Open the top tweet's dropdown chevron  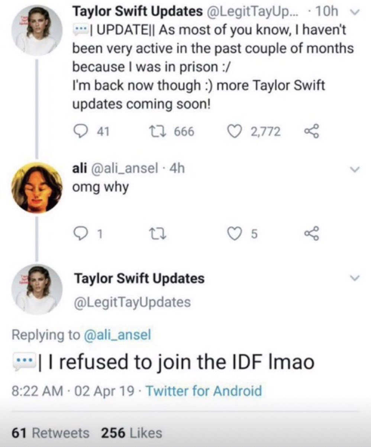coord(355,13)
